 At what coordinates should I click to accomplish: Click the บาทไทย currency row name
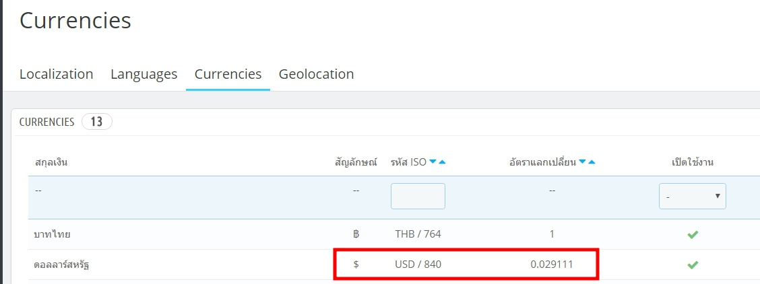click(53, 235)
